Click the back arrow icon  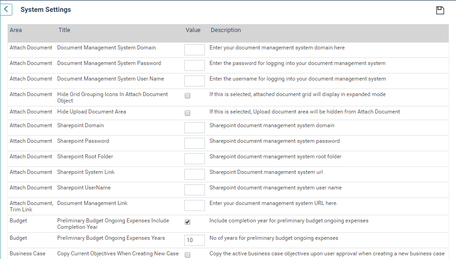pos(6,9)
